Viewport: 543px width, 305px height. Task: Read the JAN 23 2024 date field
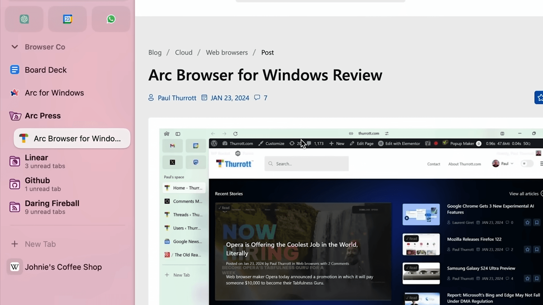230,97
